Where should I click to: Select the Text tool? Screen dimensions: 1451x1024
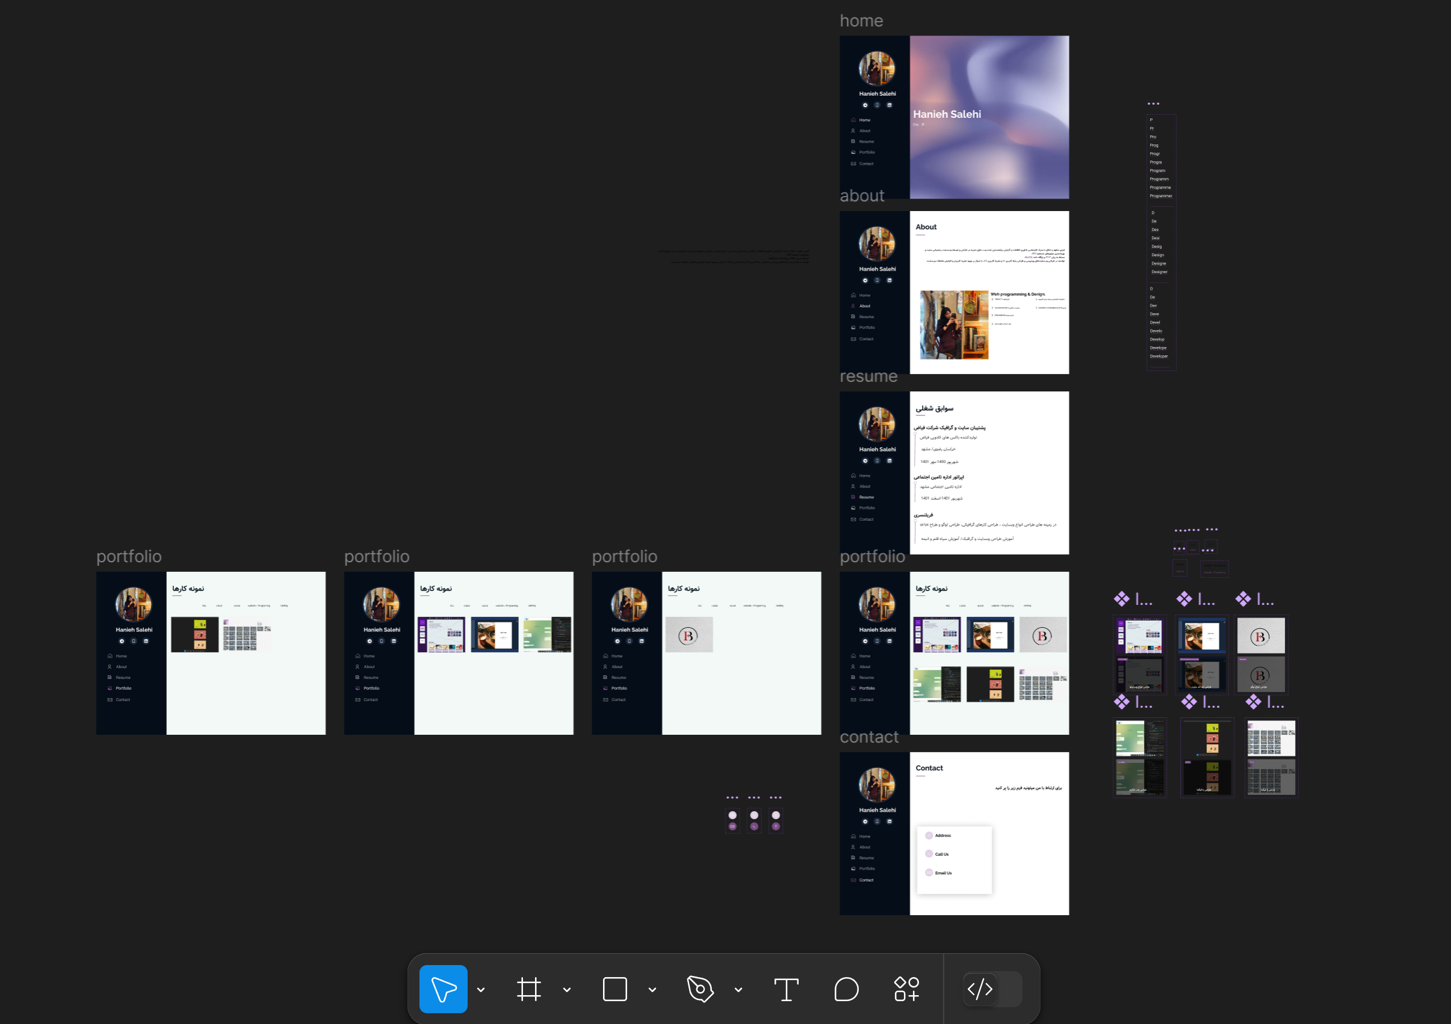coord(786,989)
